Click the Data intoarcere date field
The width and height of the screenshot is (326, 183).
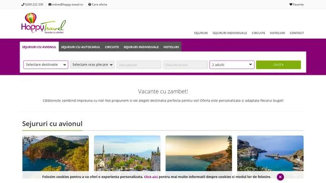point(186,65)
